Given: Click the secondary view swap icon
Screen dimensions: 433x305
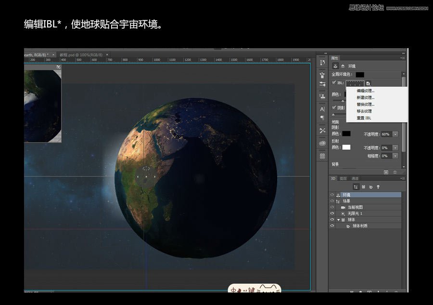Looking at the screenshot, I should pos(58,67).
